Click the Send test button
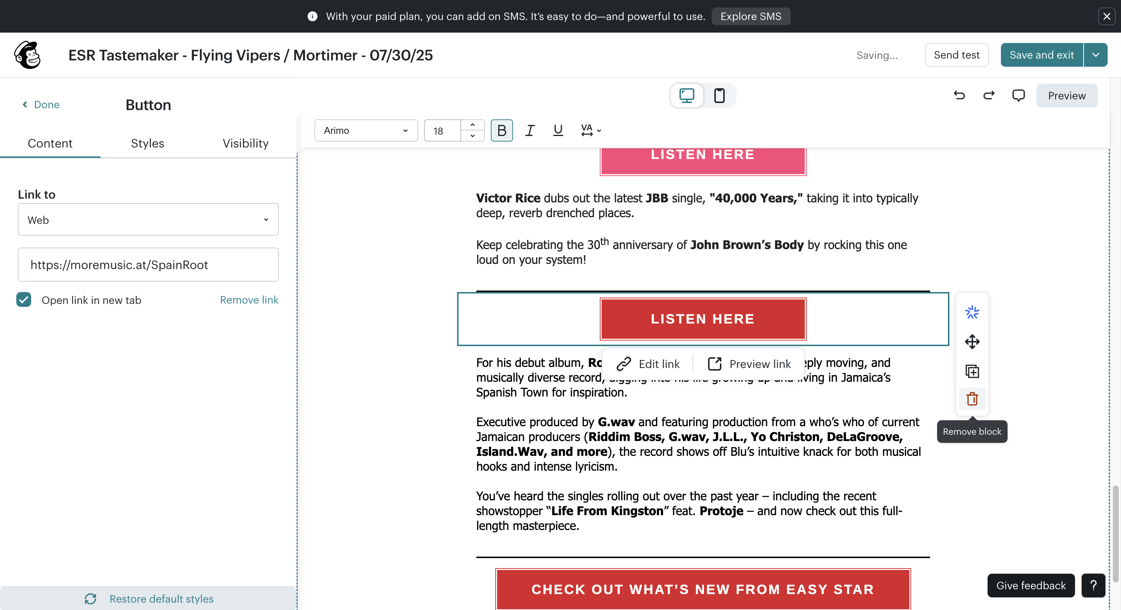The height and width of the screenshot is (610, 1121). 956,55
